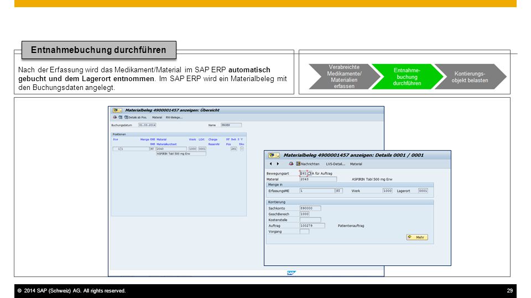Click the hat icon in the Details toolbar
The width and height of the screenshot is (531, 298).
(291, 164)
